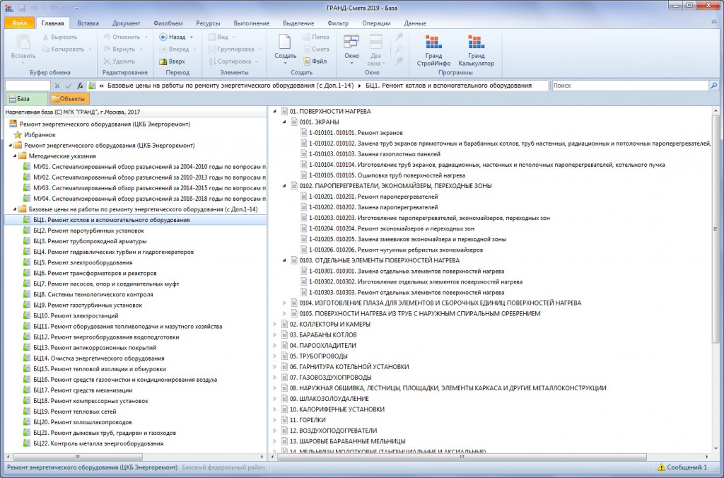Viewport: 724px width, 478px height.
Task: Open 1-010103 Замена газоплотных панелей
Action: click(370, 154)
